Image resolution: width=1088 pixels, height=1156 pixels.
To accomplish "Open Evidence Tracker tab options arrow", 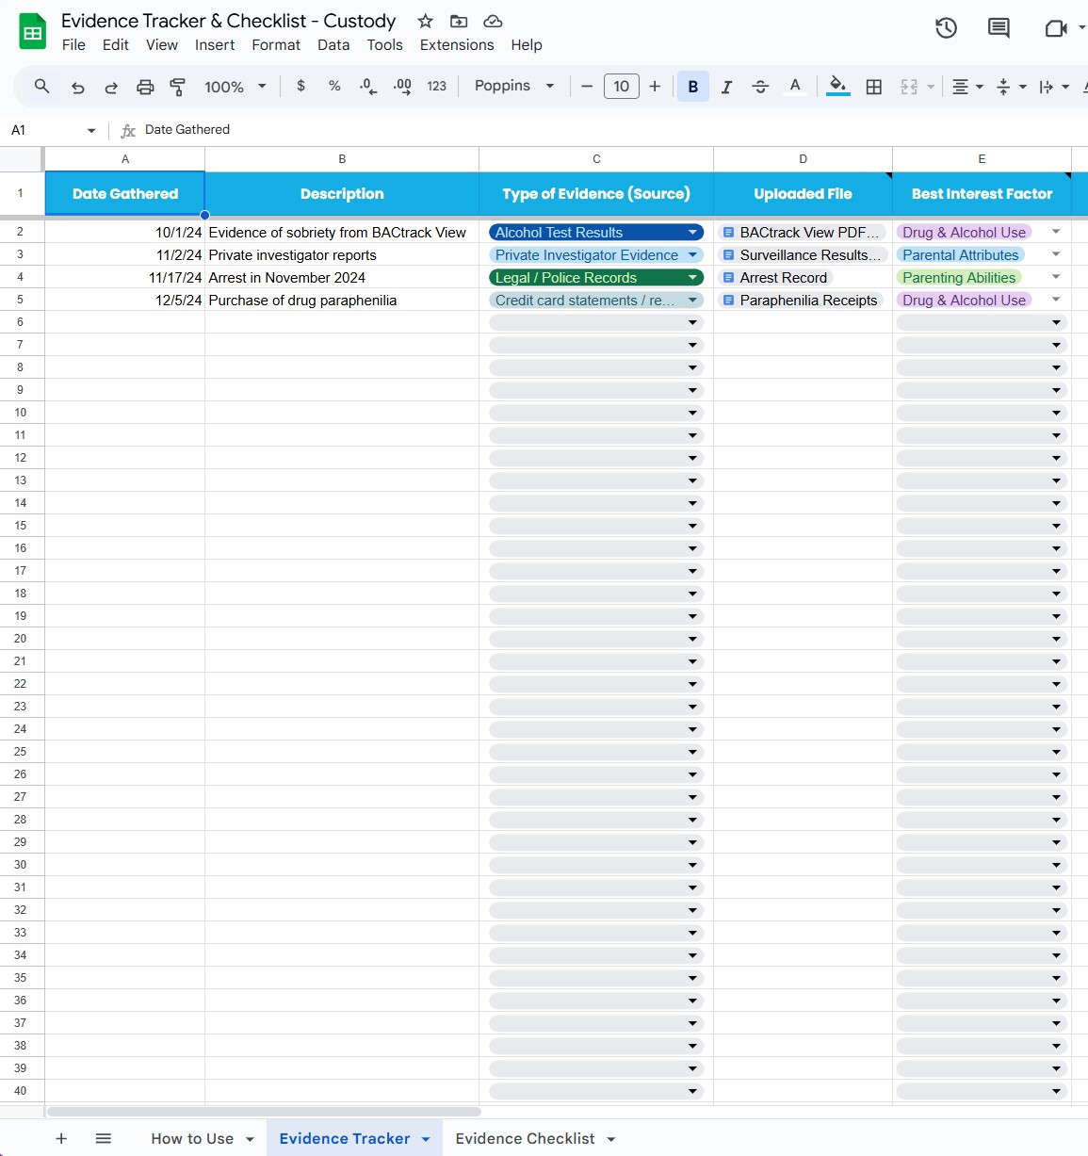I will pyautogui.click(x=426, y=1139).
